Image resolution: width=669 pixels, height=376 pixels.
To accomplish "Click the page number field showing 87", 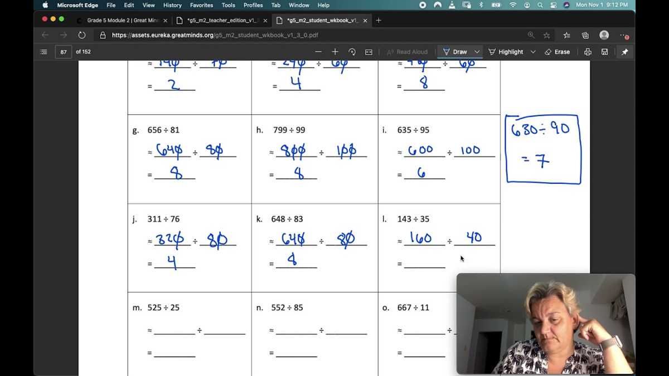I will coord(64,52).
